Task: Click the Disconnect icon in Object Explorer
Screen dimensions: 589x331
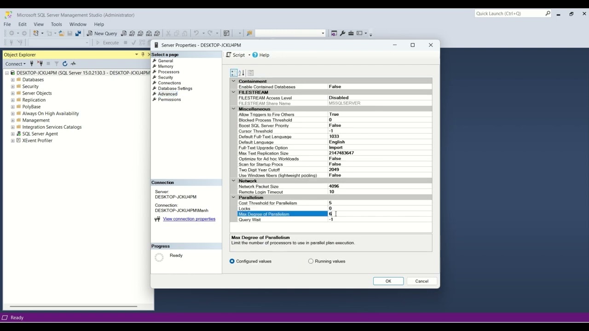Action: 40,64
